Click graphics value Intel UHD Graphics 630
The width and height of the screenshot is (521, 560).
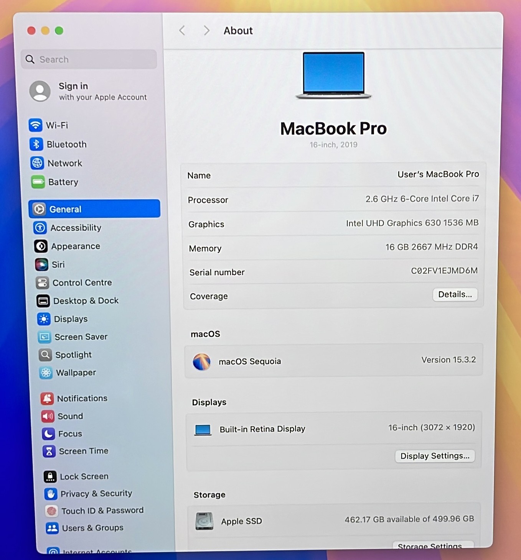412,223
